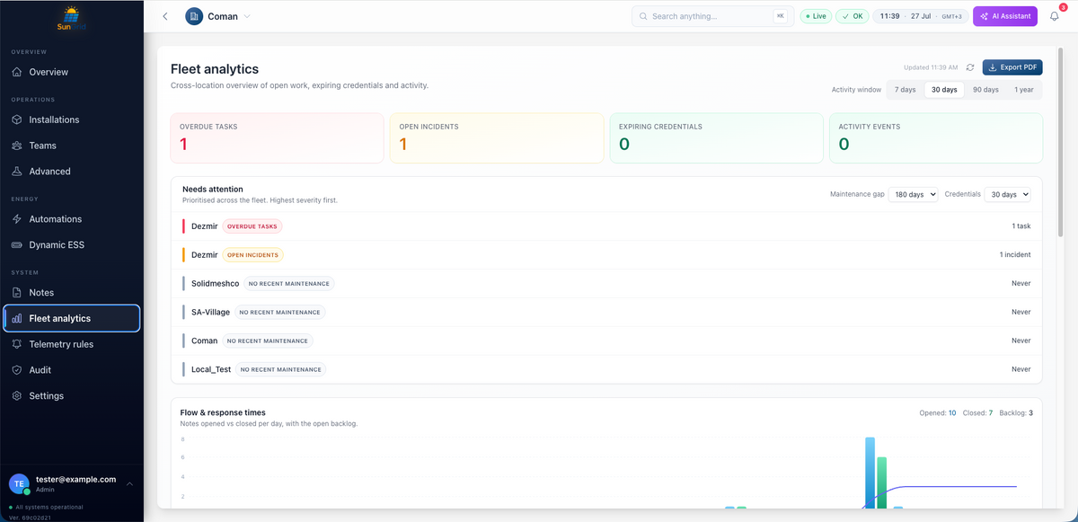Click the SunGrid logo in the sidebar
The width and height of the screenshot is (1078, 522).
pos(72,19)
